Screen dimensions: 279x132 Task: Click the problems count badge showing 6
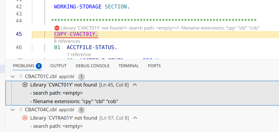click(38, 66)
